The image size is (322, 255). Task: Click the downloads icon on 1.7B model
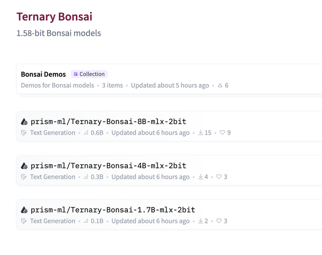201,221
